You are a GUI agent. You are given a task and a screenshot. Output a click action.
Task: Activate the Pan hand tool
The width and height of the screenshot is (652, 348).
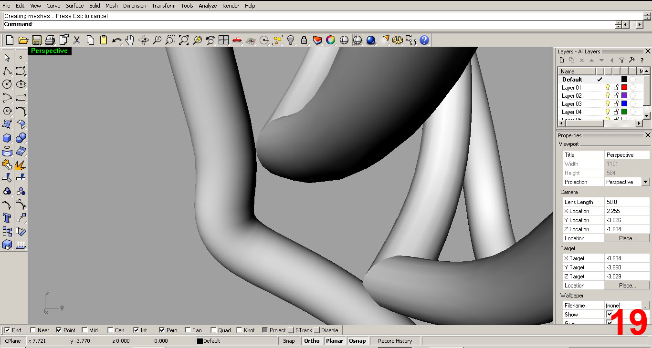coord(130,40)
